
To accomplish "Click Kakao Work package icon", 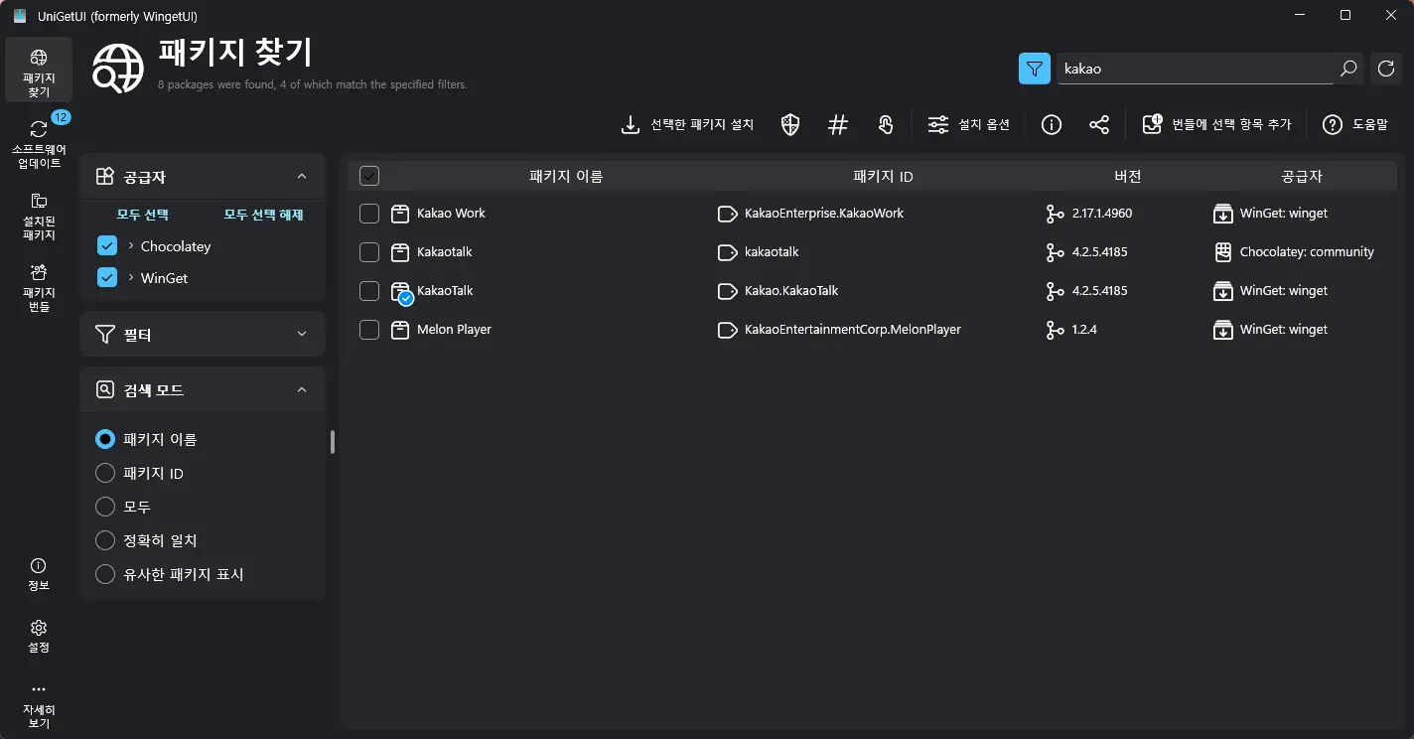I will point(400,214).
